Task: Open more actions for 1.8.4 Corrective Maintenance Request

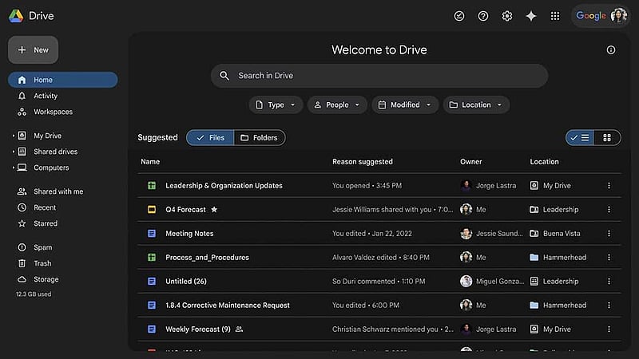Action: click(609, 306)
